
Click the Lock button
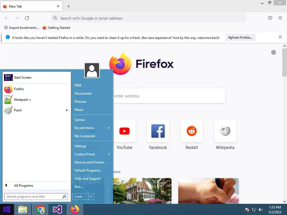pyautogui.click(x=80, y=197)
